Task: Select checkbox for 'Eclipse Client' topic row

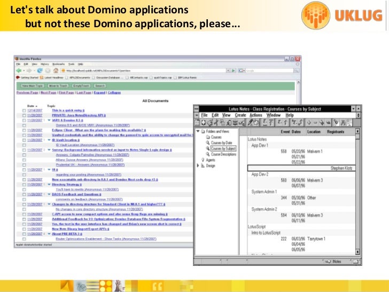Action: point(24,130)
